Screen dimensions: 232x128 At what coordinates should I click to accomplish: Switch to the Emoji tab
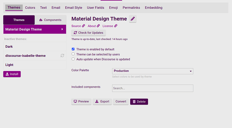coord(113,7)
